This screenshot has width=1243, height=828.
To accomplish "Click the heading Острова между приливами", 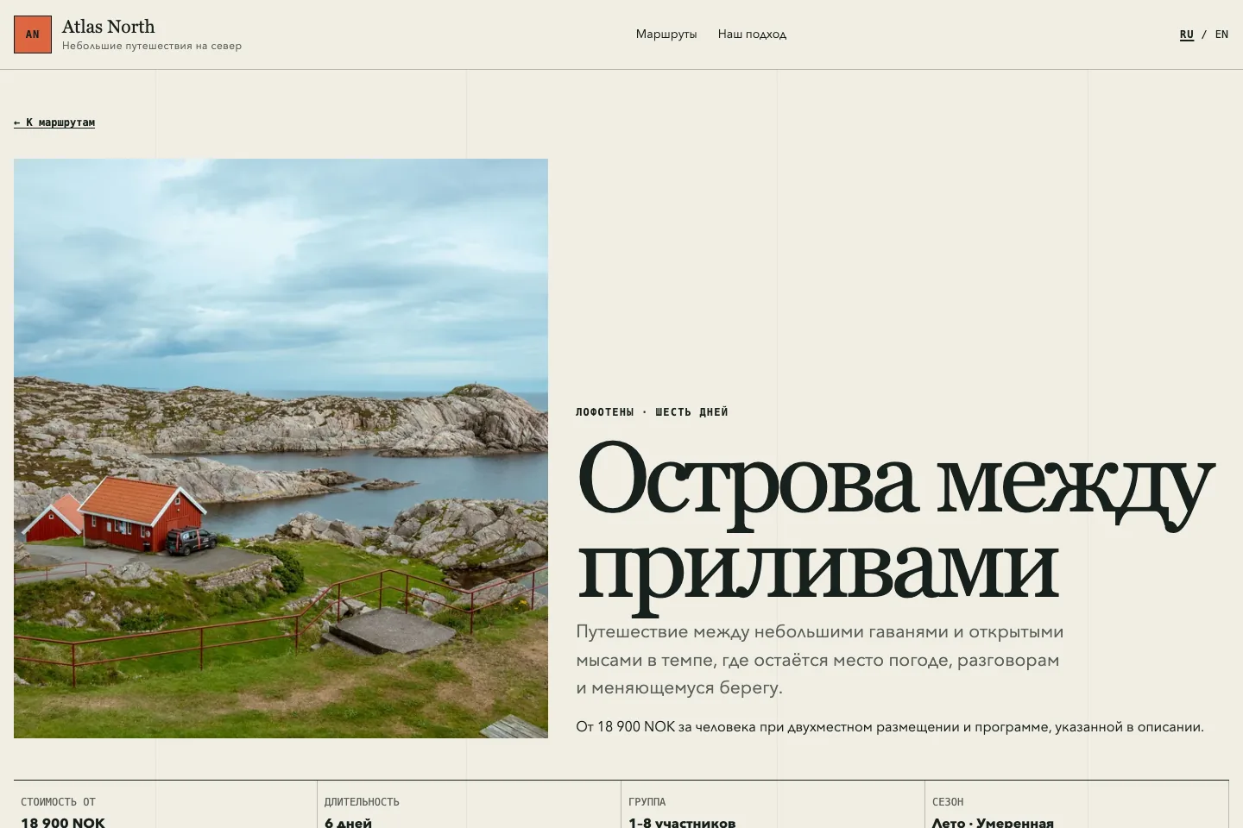I will [895, 524].
